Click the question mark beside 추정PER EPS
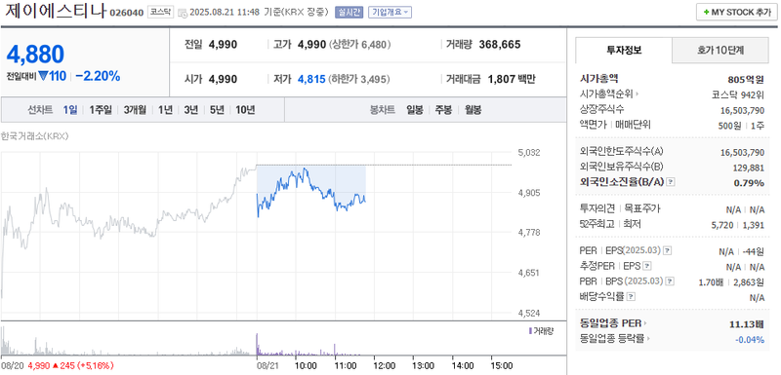This screenshot has height=375, width=781. point(647,266)
